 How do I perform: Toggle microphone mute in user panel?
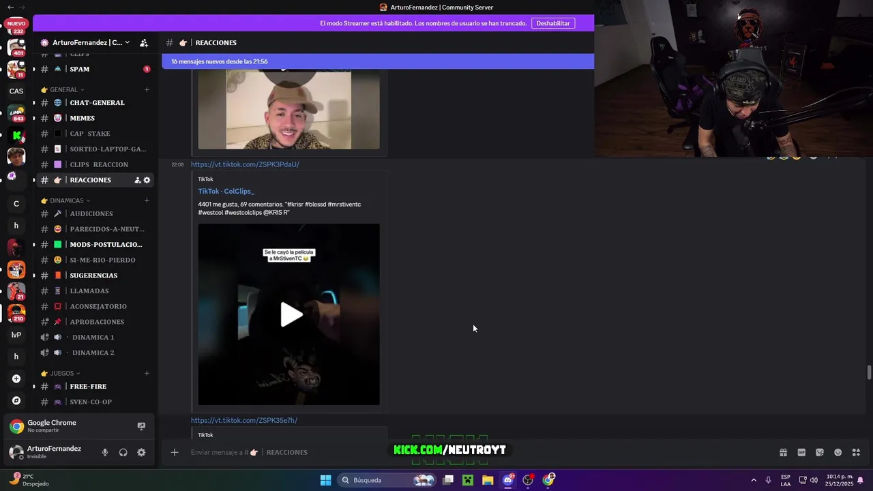pos(104,452)
